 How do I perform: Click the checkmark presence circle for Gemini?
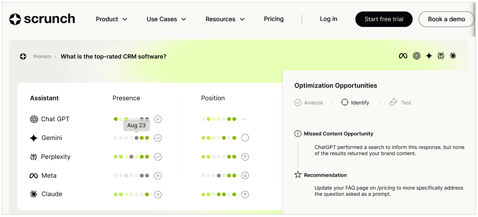pyautogui.click(x=158, y=138)
